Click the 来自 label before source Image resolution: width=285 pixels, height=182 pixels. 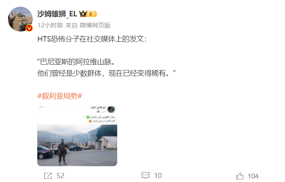(x=71, y=25)
